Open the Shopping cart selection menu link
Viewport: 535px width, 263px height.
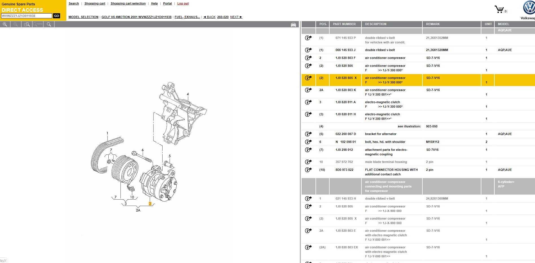[128, 3]
